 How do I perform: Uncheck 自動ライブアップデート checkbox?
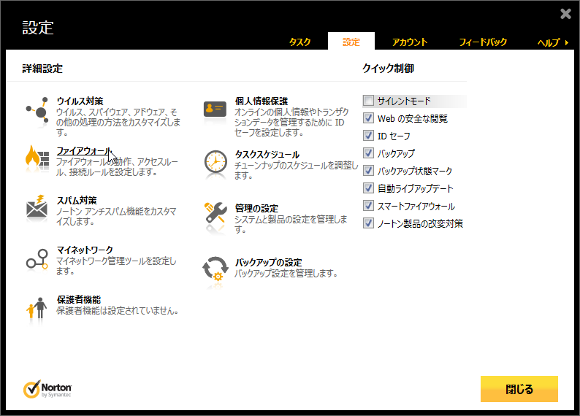pyautogui.click(x=369, y=188)
